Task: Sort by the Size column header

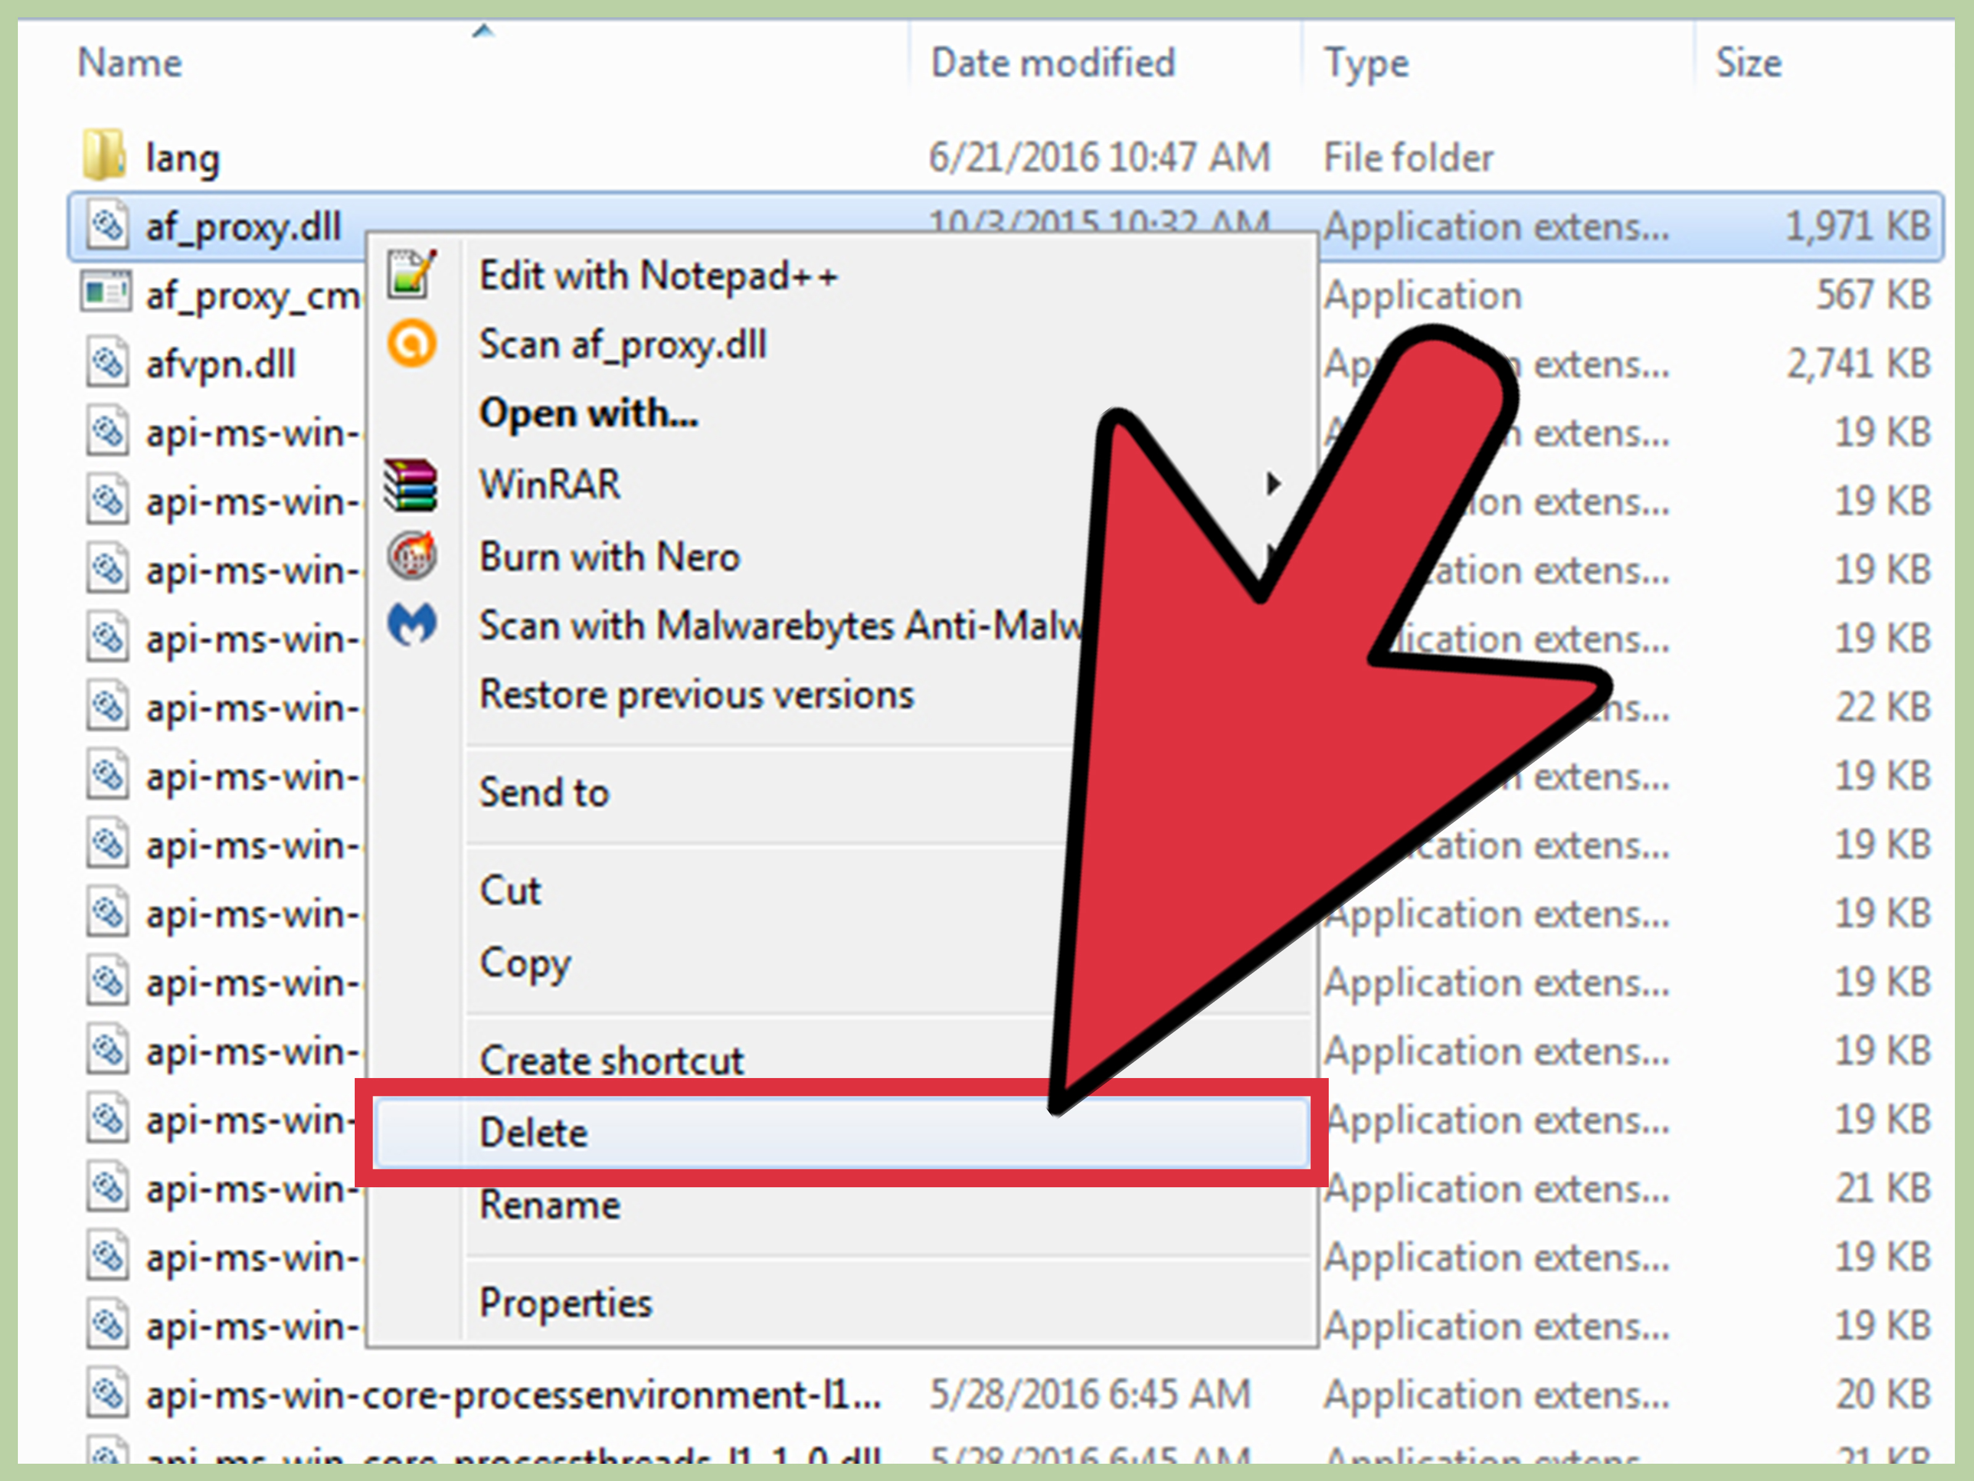Action: pos(1748,62)
